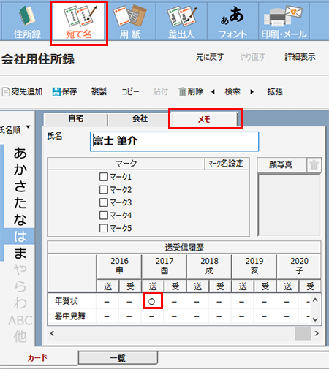Image resolution: width=329 pixels, height=369 pixels.
Task: Select the た index row
Action: [x=20, y=203]
